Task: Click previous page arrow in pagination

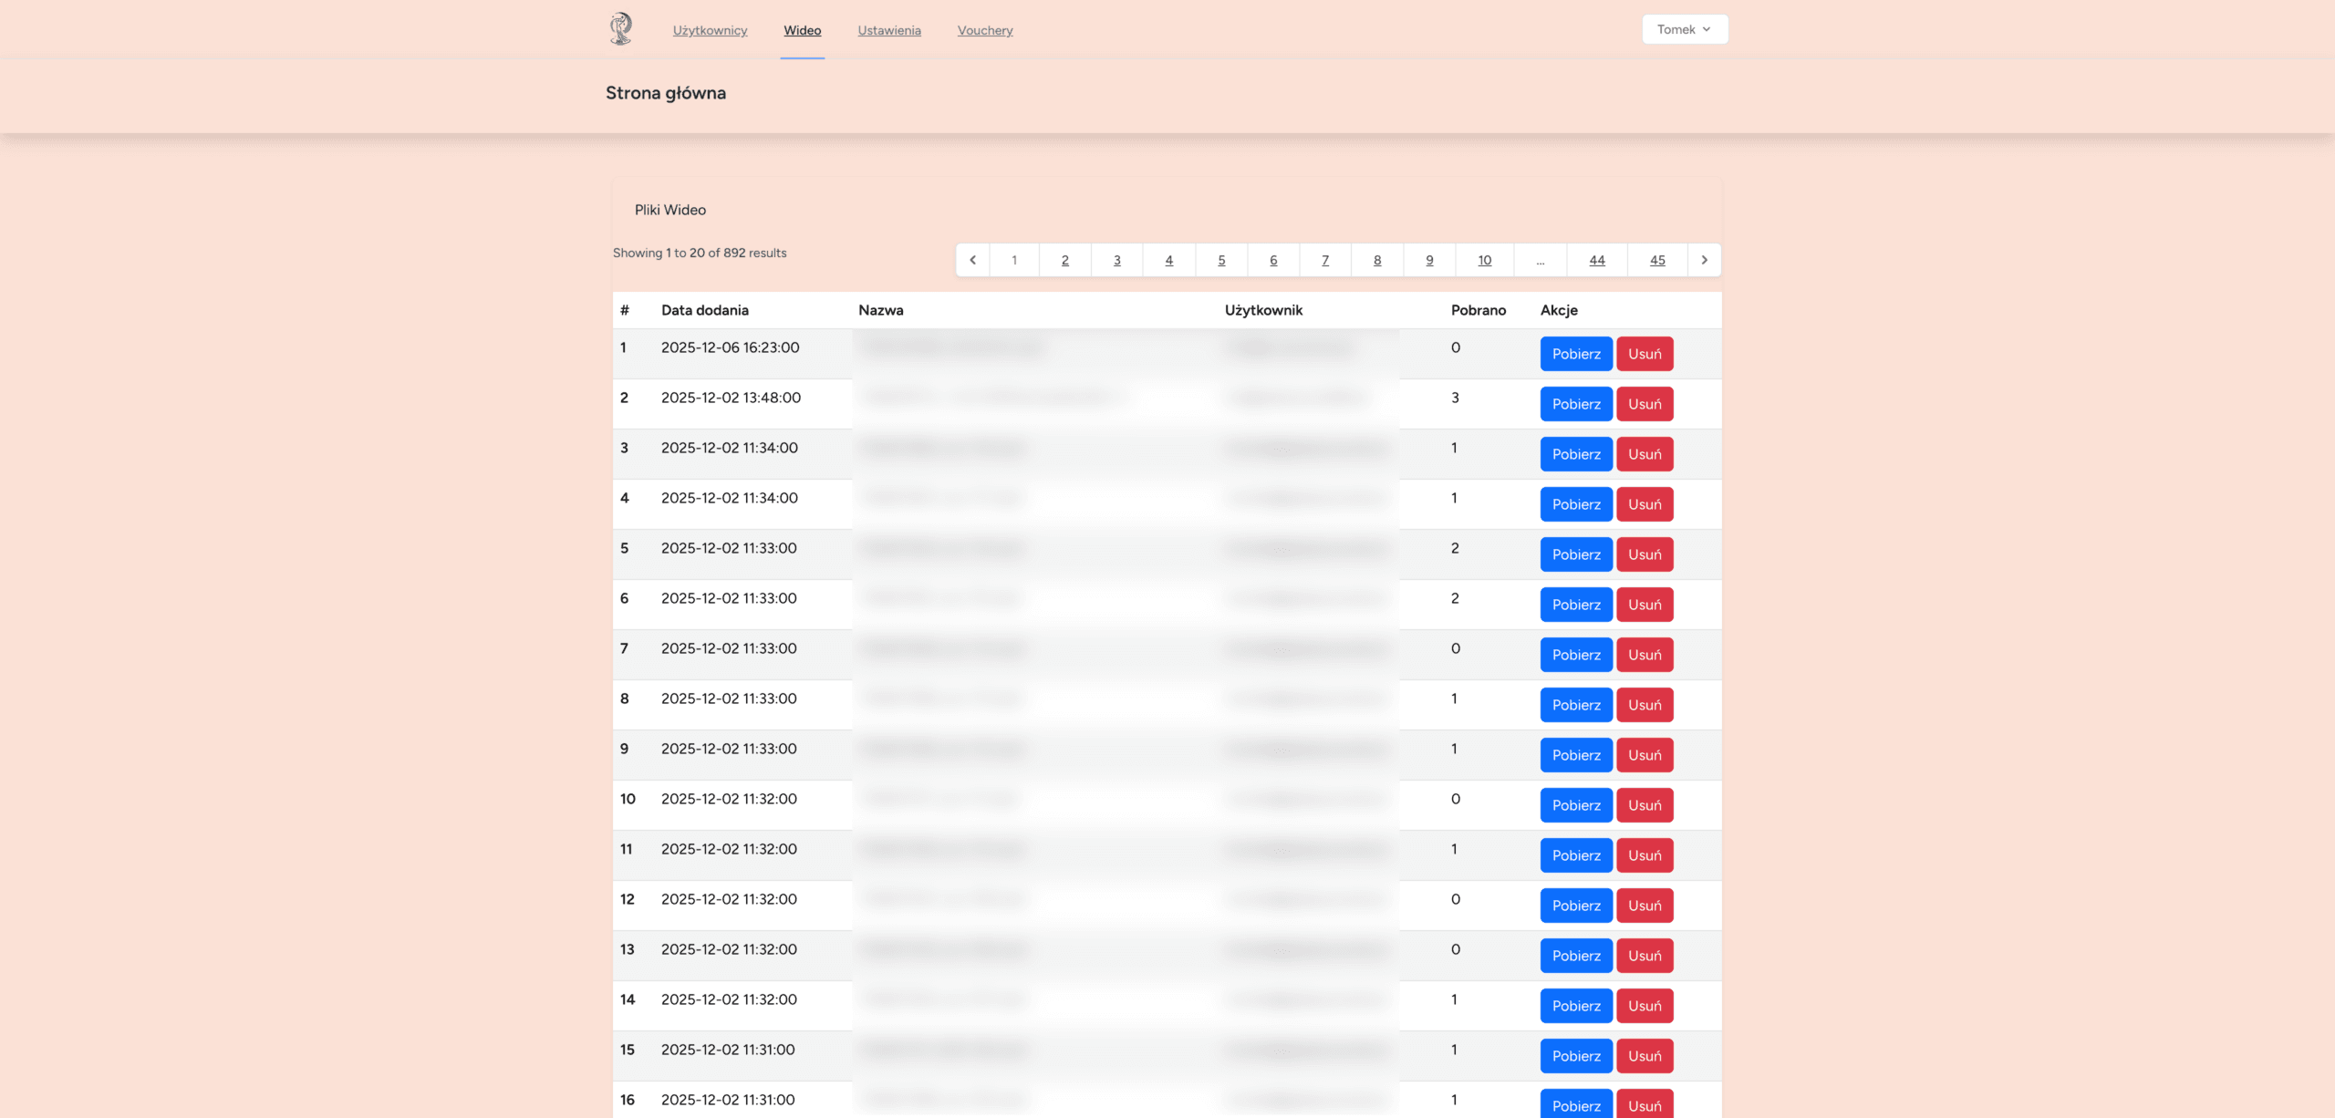Action: [x=972, y=260]
